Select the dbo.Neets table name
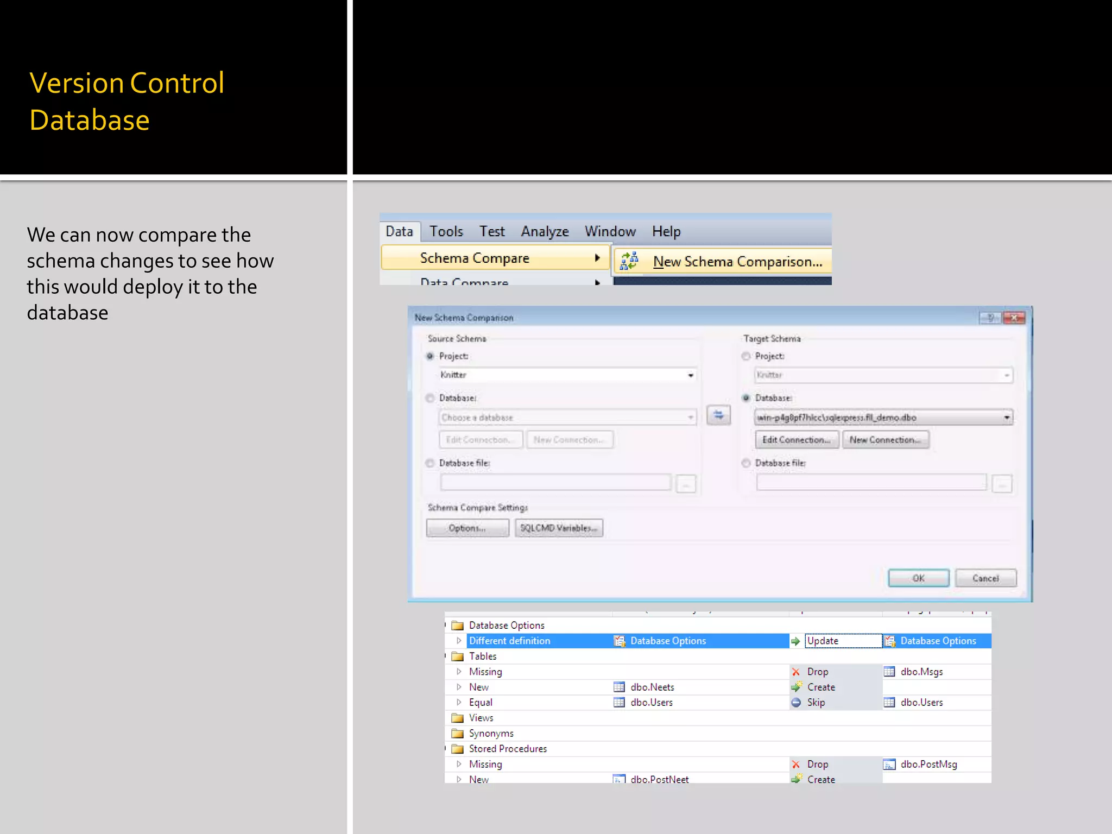 coord(652,687)
